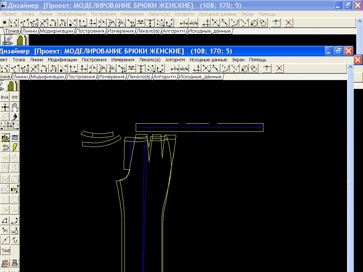The height and width of the screenshot is (272, 363).
Task: Open Модификации menu in front window
Action: [62, 59]
